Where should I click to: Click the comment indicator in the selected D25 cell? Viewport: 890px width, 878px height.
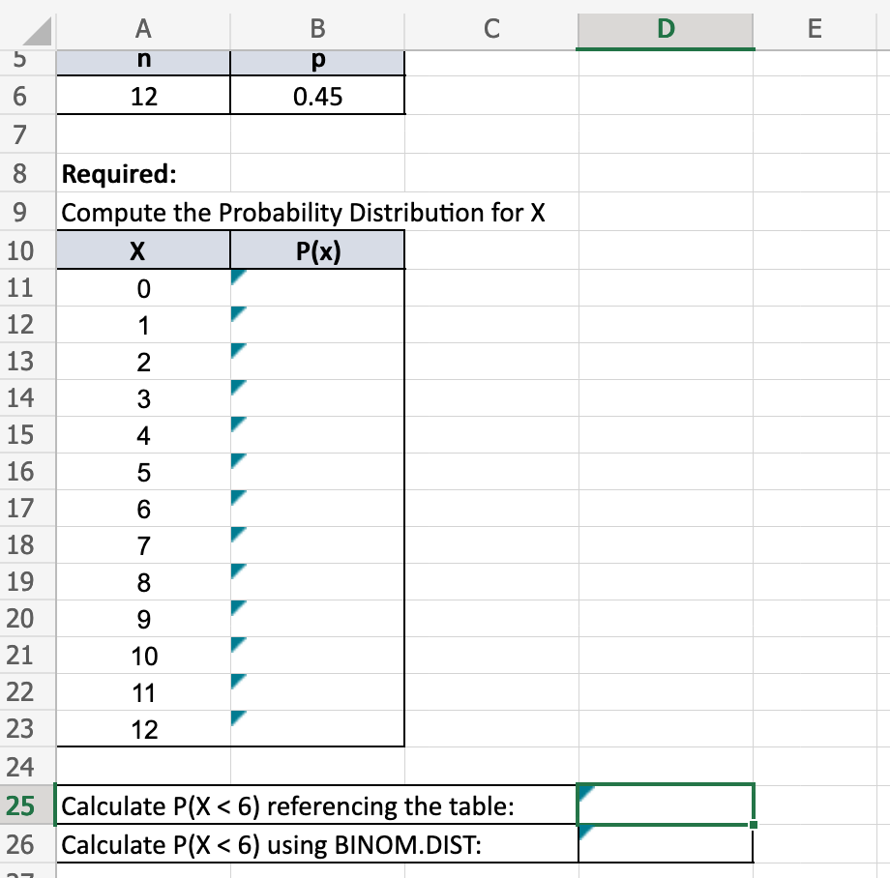(584, 793)
